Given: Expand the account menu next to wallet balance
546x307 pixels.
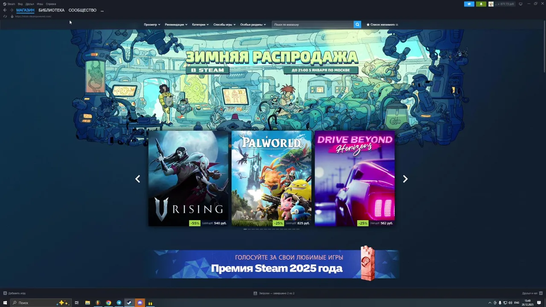Looking at the screenshot, I should point(504,4).
